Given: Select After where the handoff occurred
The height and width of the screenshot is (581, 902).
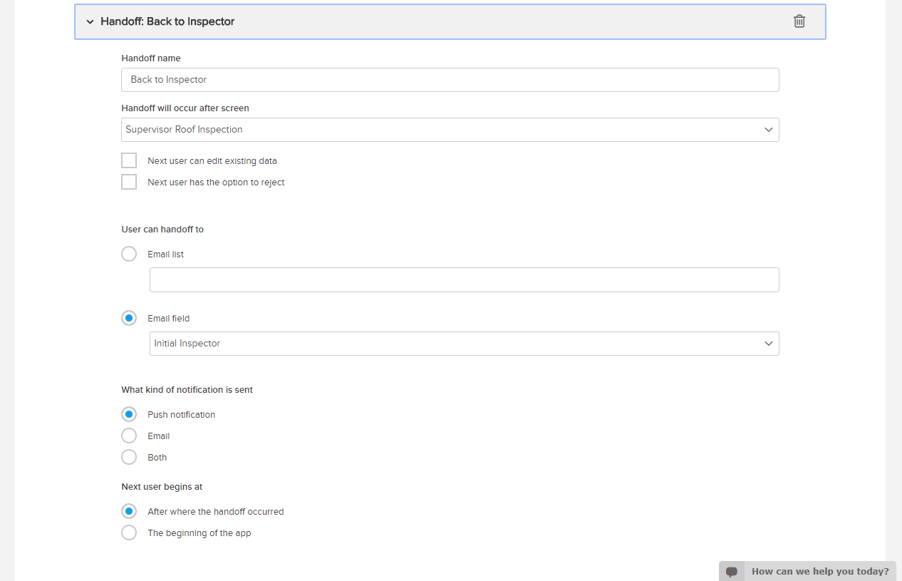Looking at the screenshot, I should tap(129, 511).
